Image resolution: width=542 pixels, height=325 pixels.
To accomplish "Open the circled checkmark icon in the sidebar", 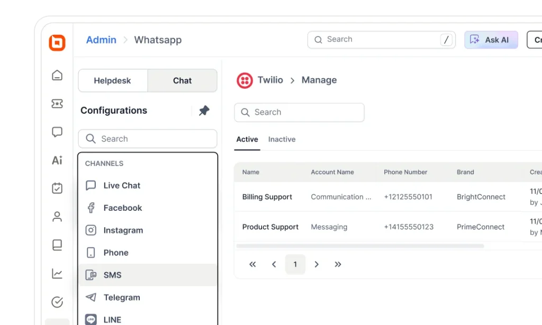I will click(57, 302).
